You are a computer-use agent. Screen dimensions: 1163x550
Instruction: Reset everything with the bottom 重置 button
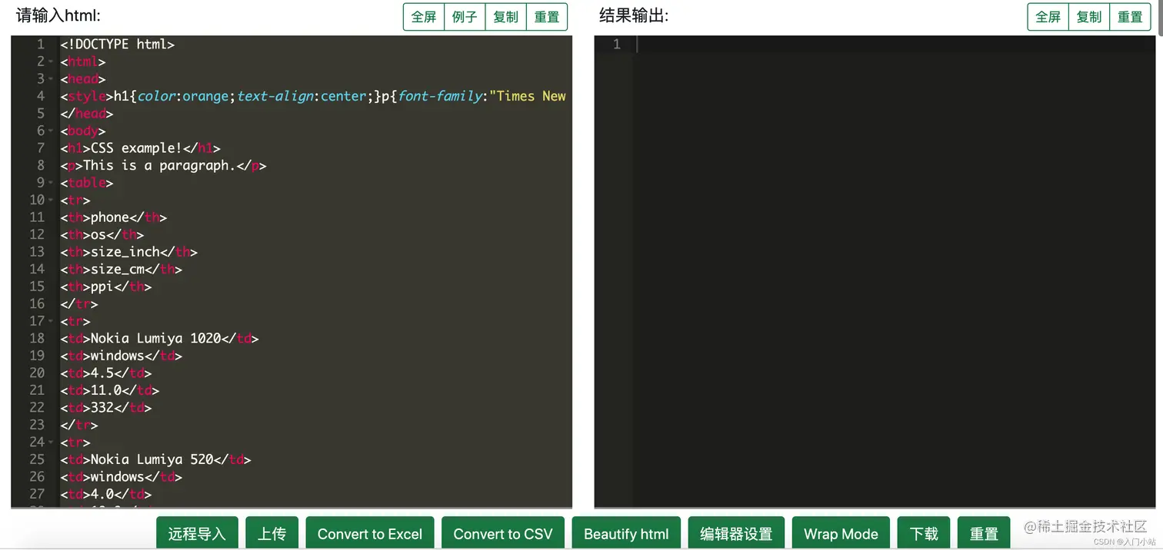pos(984,533)
